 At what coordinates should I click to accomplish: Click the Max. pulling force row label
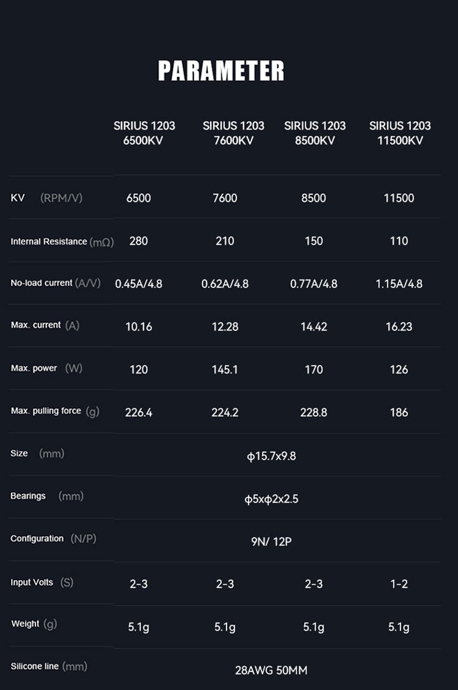point(55,411)
